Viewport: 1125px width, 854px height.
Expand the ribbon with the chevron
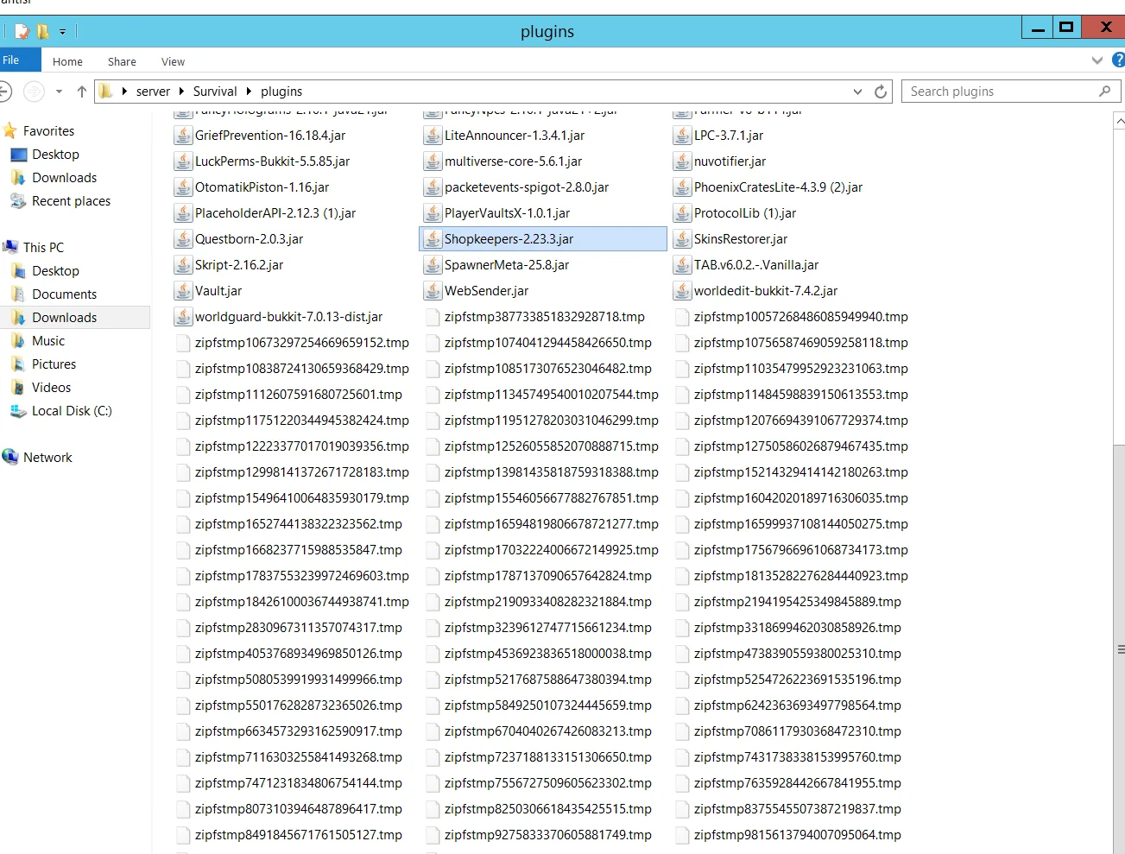pyautogui.click(x=1097, y=60)
